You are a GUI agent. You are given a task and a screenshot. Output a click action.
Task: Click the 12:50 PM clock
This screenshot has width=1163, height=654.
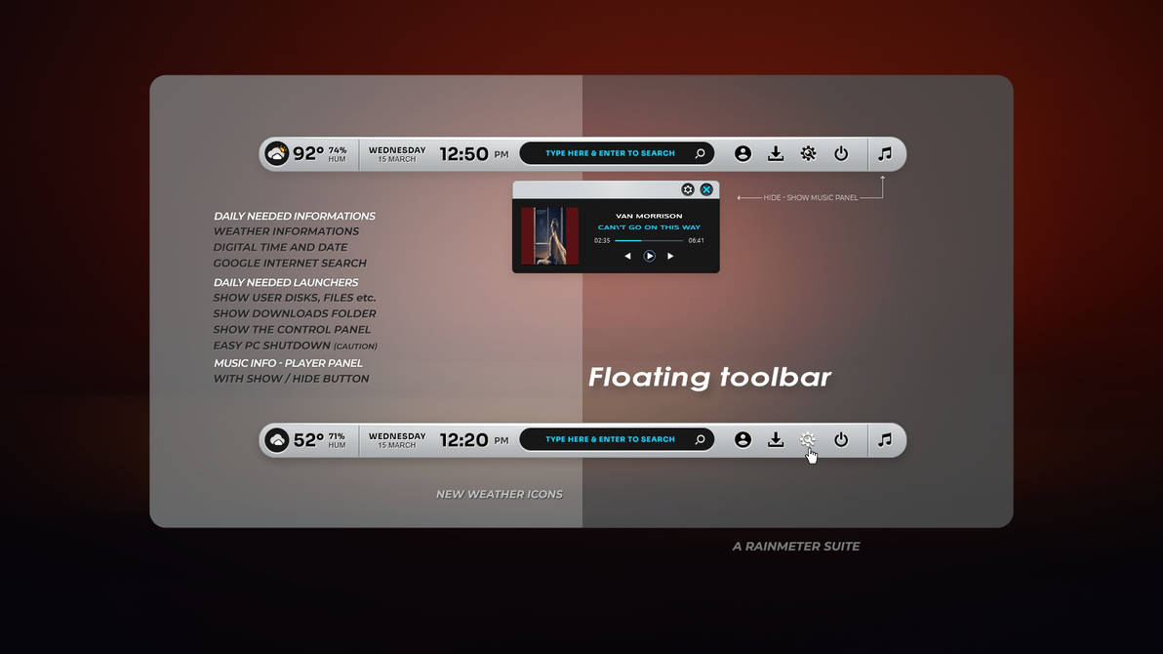point(474,153)
